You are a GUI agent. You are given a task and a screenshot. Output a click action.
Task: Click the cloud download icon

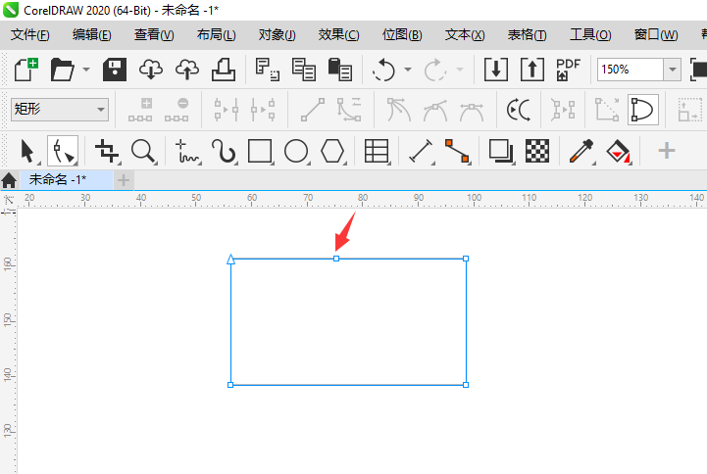(151, 70)
